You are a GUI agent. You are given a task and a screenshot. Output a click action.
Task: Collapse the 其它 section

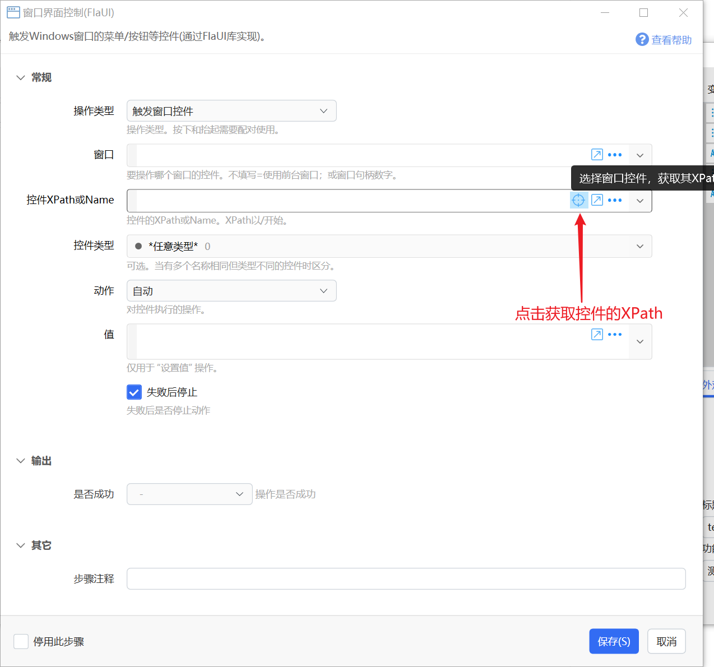click(x=21, y=545)
